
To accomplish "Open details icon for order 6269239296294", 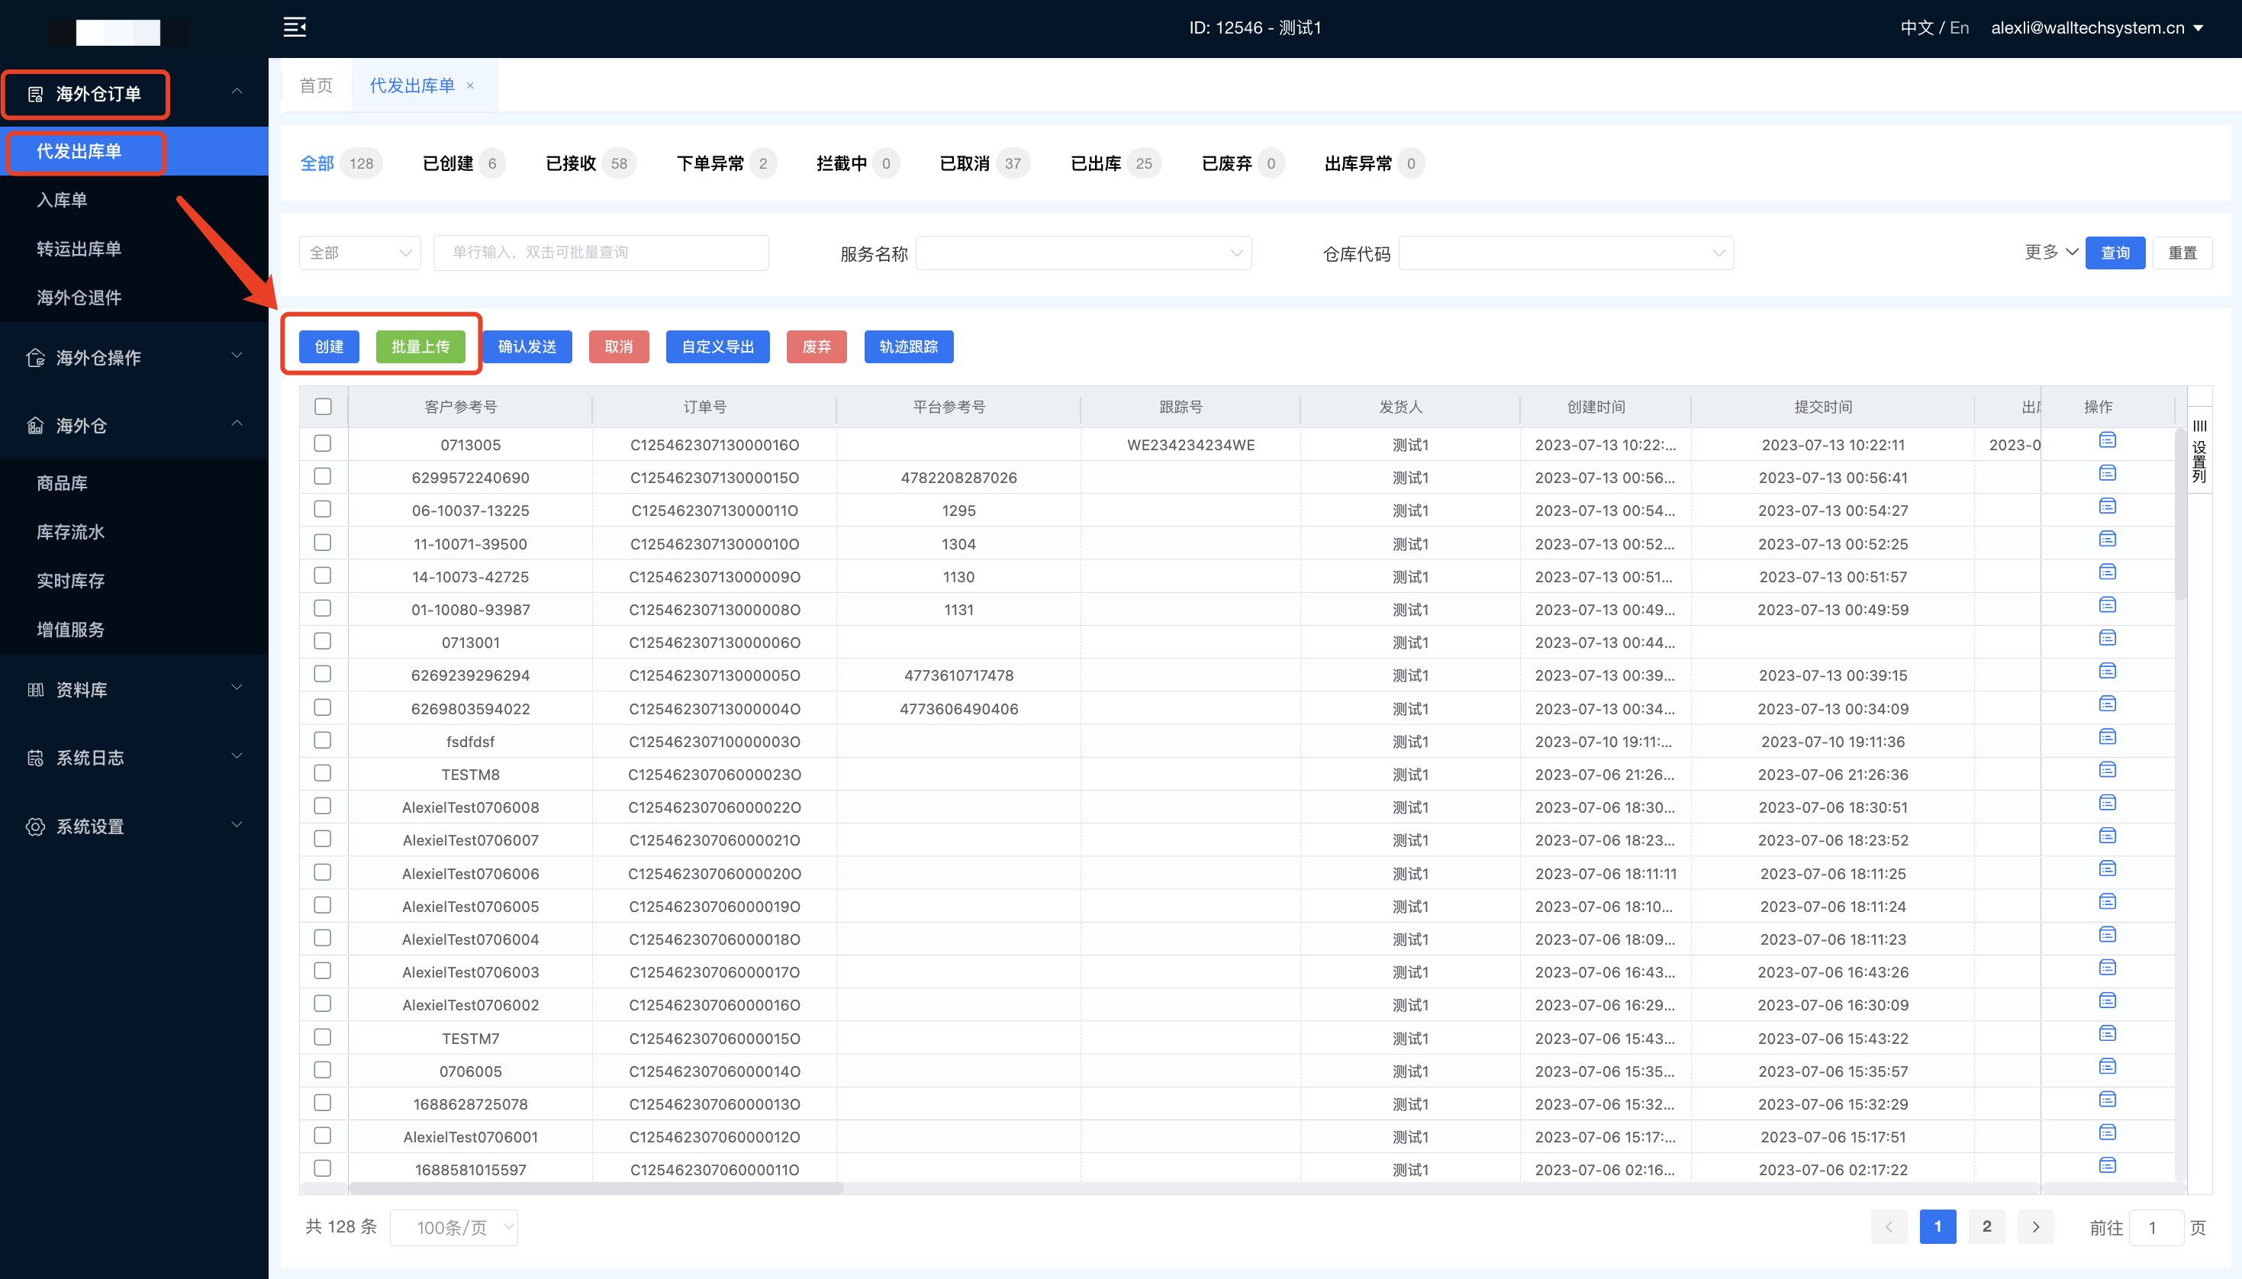I will coord(2107,671).
